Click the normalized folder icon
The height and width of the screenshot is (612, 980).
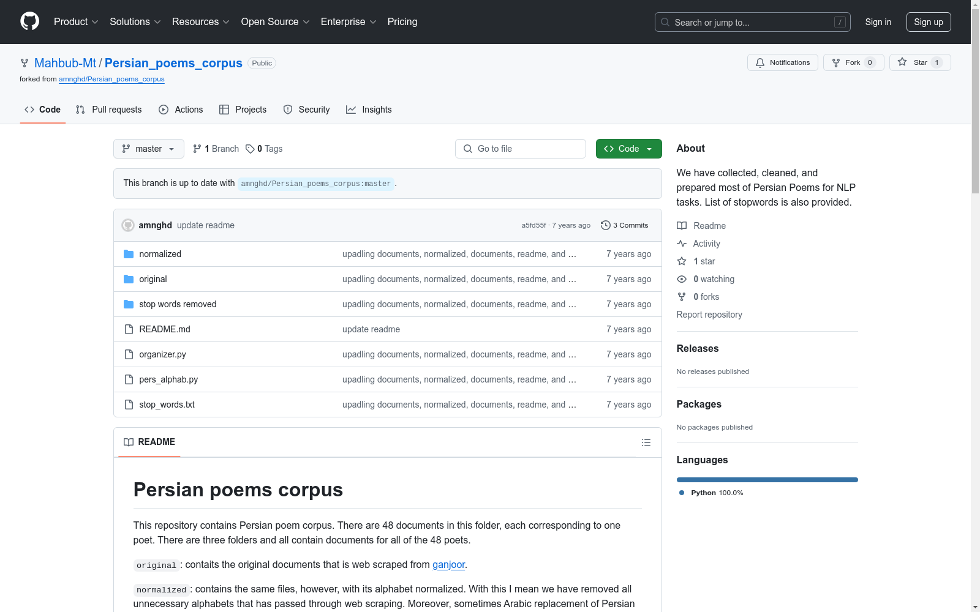tap(129, 254)
